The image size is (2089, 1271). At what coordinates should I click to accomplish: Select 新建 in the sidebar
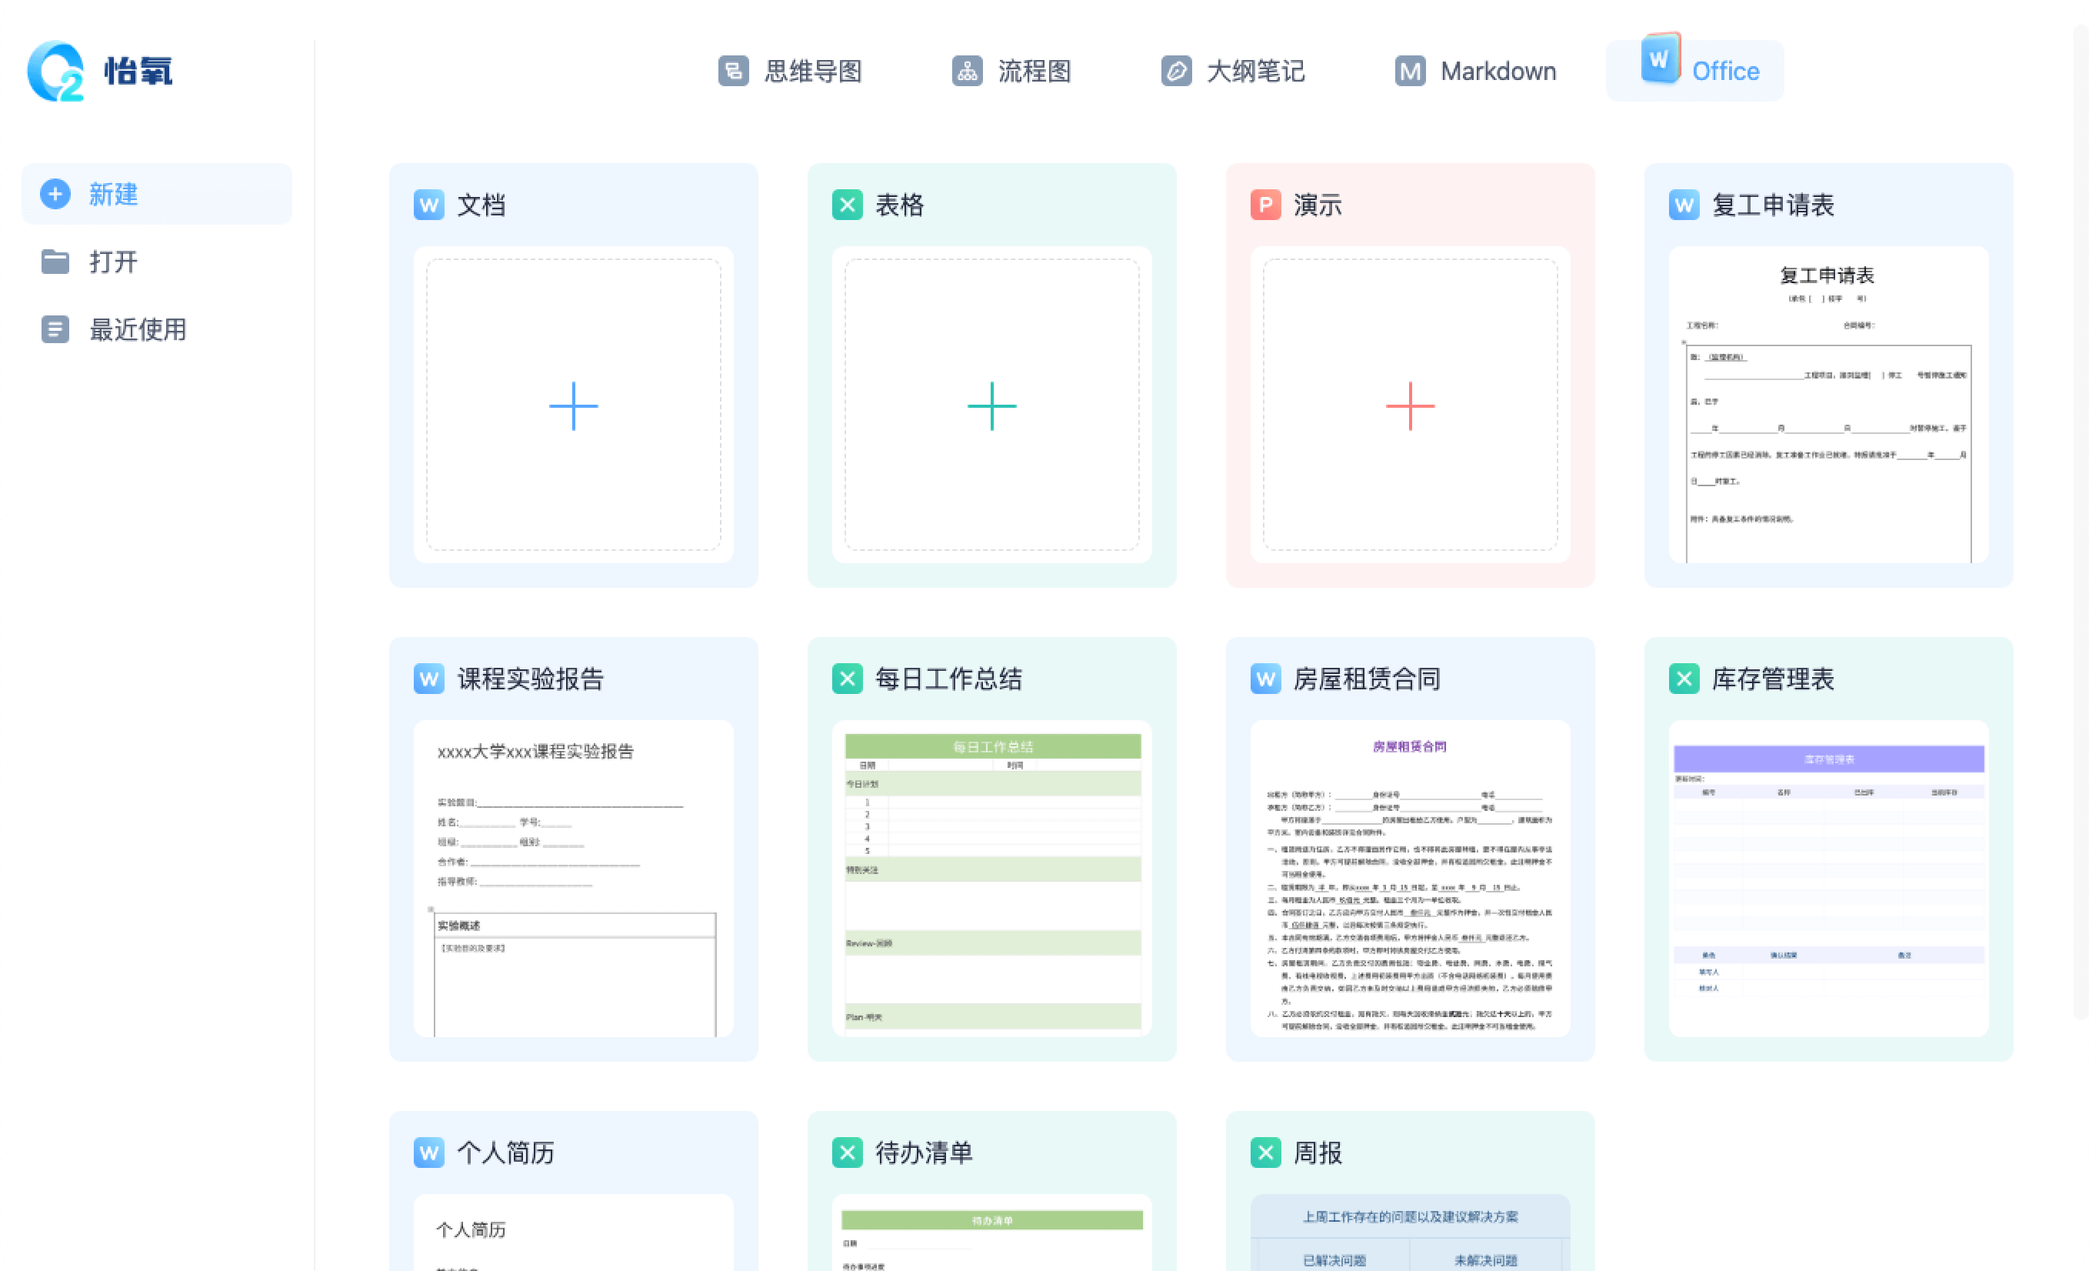[x=157, y=194]
